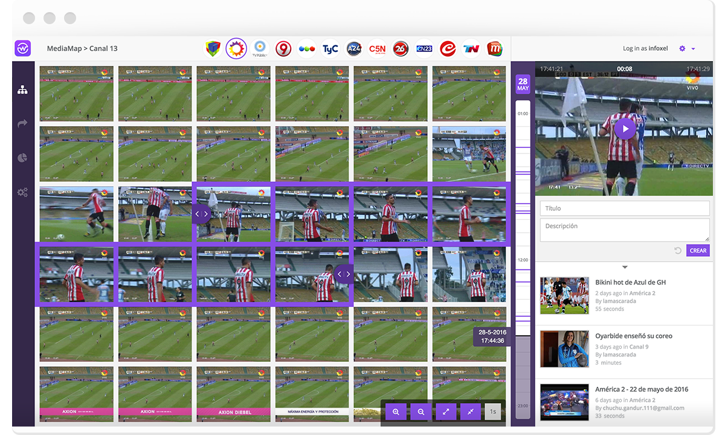
Task: Shrink thumbnails with the inward arrows button
Action: coord(471,411)
